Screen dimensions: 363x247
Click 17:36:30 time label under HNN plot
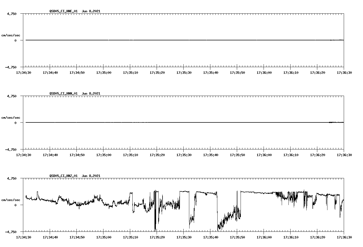(x=344, y=155)
